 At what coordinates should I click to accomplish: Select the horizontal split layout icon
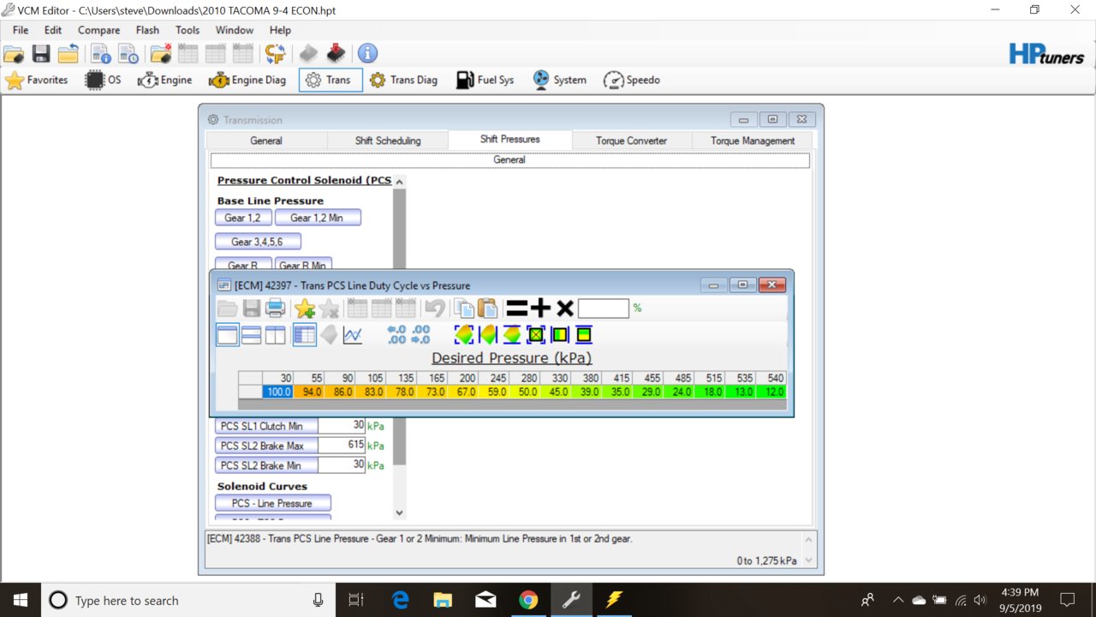pos(251,335)
